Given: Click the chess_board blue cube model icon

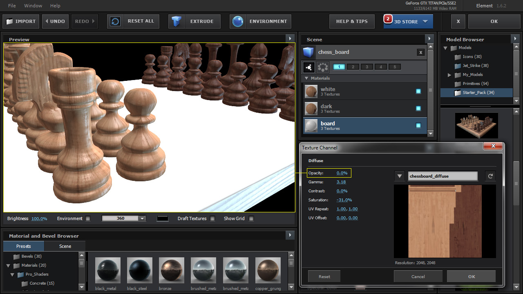Looking at the screenshot, I should point(309,52).
